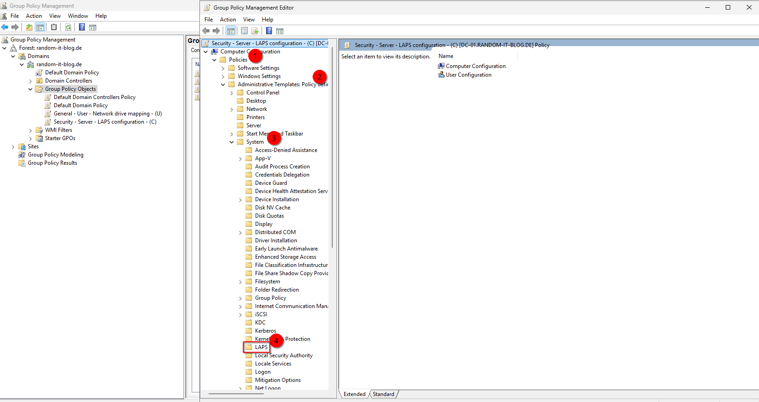
Task: Click Editor tree vertical scrollbar
Action: coord(332,148)
